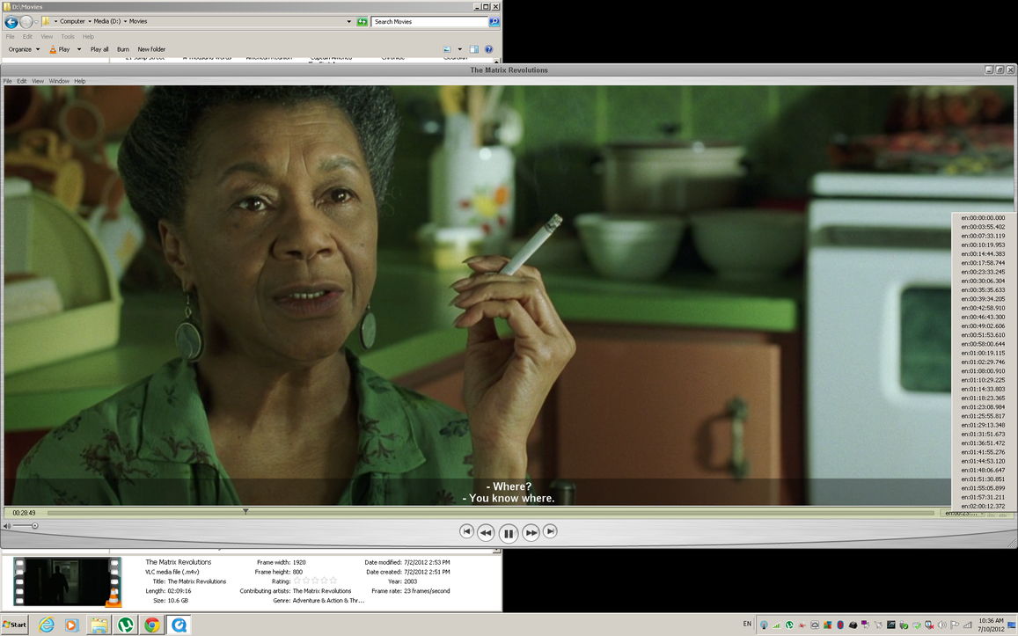
Task: Open Explorer help icon
Action: click(489, 49)
